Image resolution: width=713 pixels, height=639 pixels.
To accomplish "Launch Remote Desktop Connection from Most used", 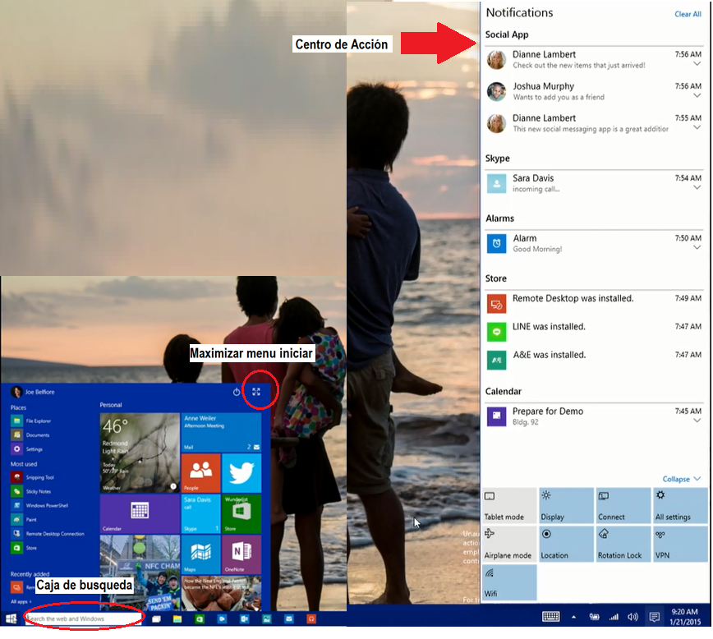I will pos(48,534).
